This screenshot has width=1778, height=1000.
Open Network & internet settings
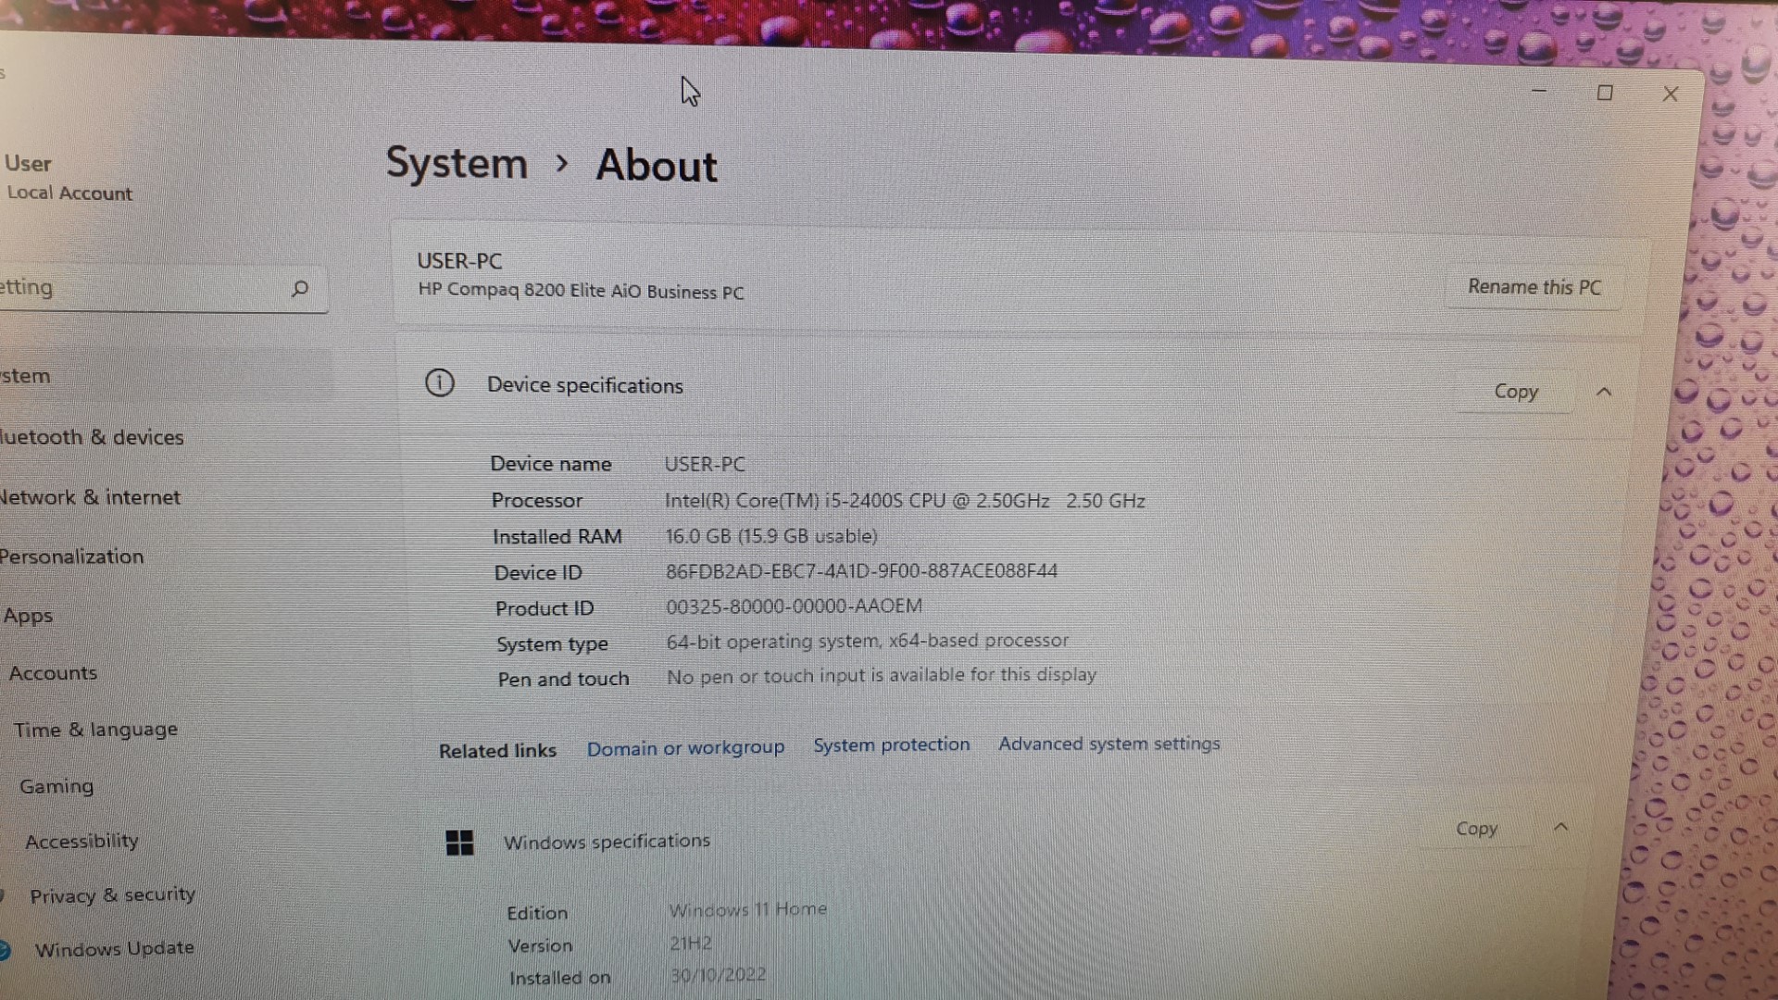click(x=89, y=497)
